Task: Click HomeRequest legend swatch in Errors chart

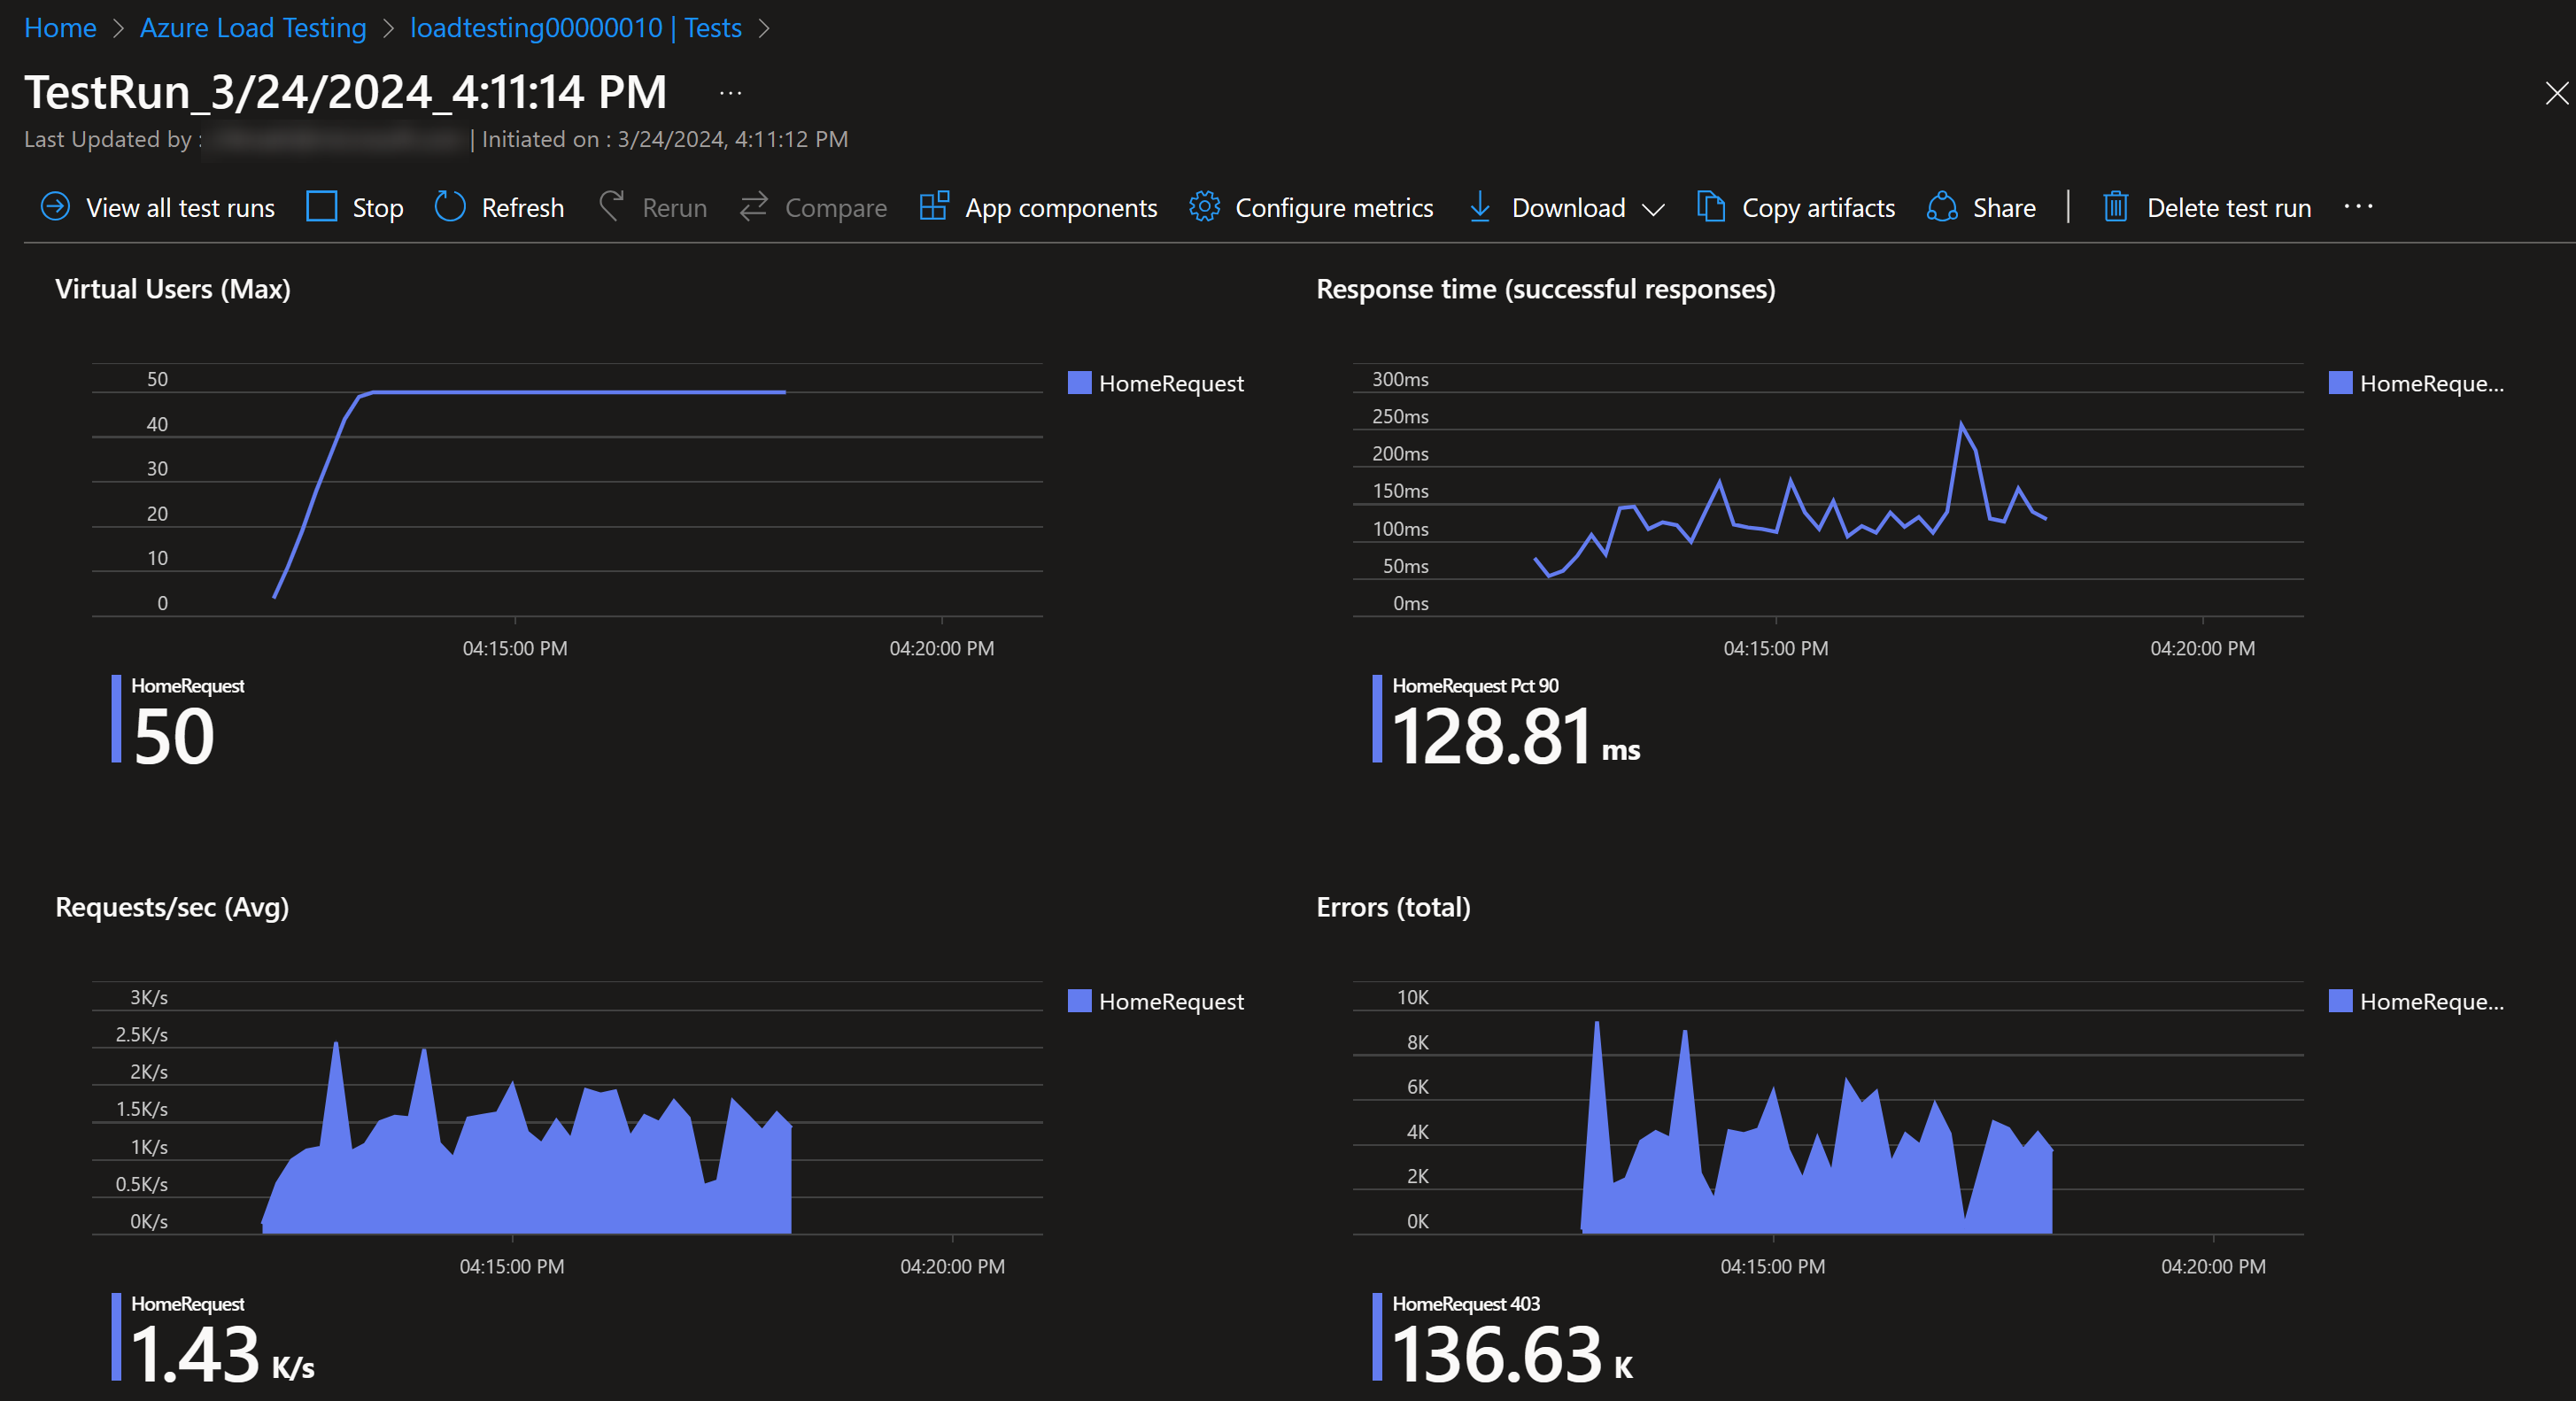Action: (2340, 1001)
